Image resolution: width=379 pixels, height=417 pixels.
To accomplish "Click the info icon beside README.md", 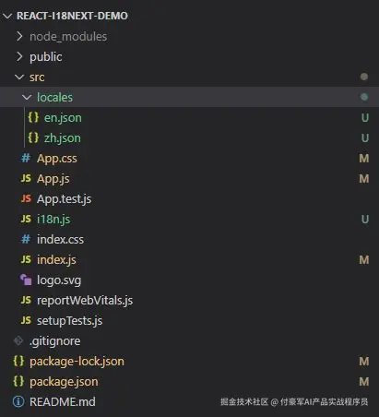I will pyautogui.click(x=18, y=401).
